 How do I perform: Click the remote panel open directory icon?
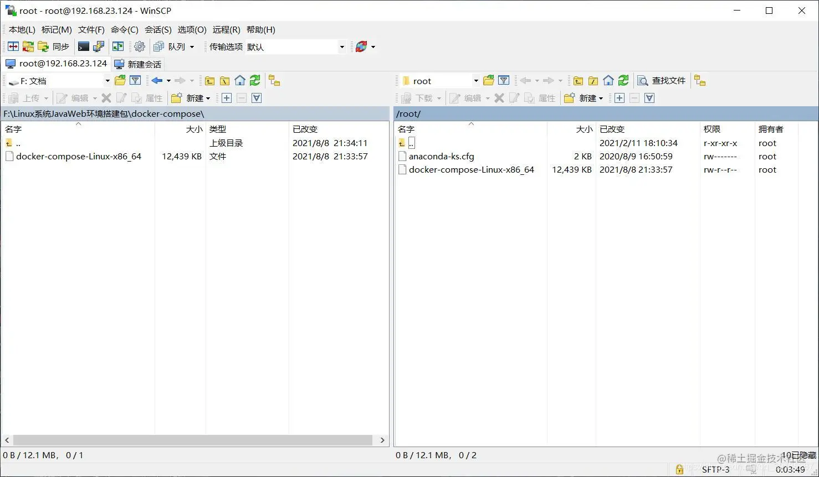pos(489,81)
